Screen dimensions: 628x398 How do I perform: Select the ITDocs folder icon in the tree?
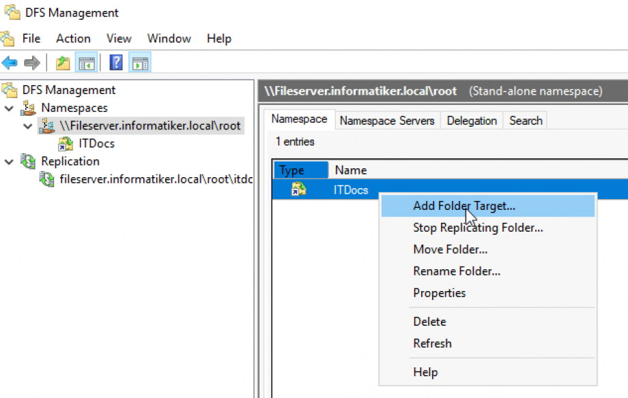coord(66,143)
